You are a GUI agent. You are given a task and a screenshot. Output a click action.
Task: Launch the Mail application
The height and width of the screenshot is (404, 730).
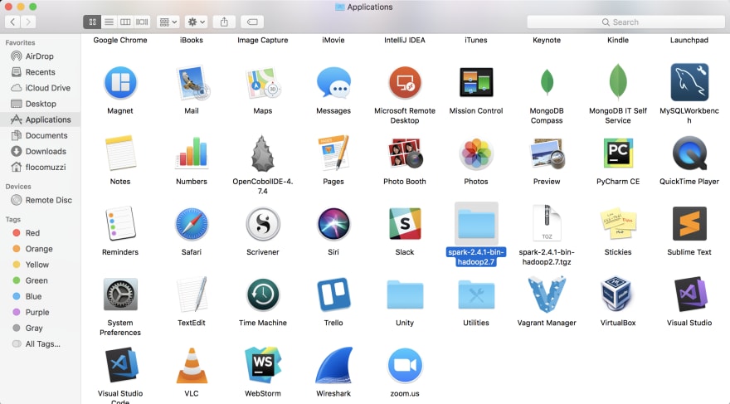[x=192, y=83]
